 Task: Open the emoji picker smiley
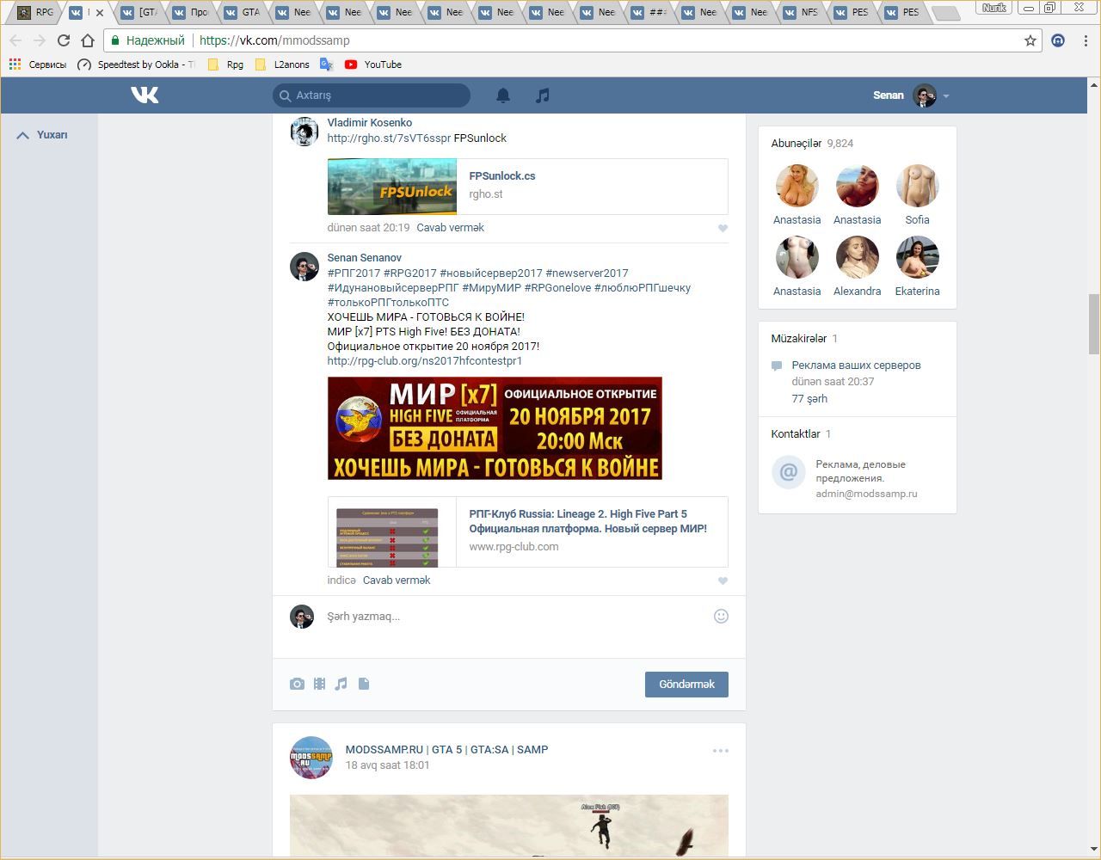721,616
